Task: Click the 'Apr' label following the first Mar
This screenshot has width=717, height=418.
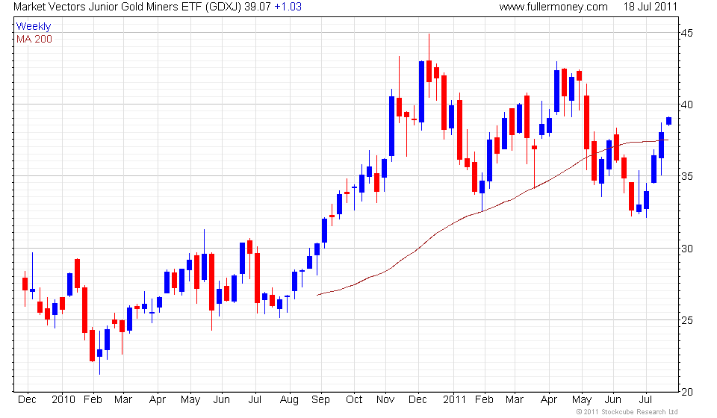Action: 158,400
